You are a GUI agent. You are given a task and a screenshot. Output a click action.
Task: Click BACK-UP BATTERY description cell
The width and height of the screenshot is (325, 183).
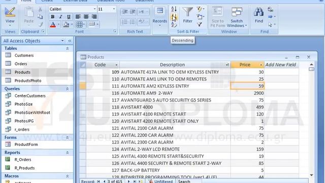click(x=175, y=170)
